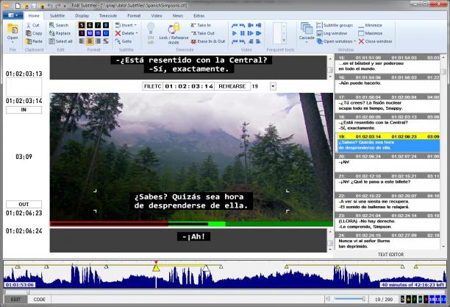
Task: Apply left text alignment in Format group
Action: (x=82, y=41)
